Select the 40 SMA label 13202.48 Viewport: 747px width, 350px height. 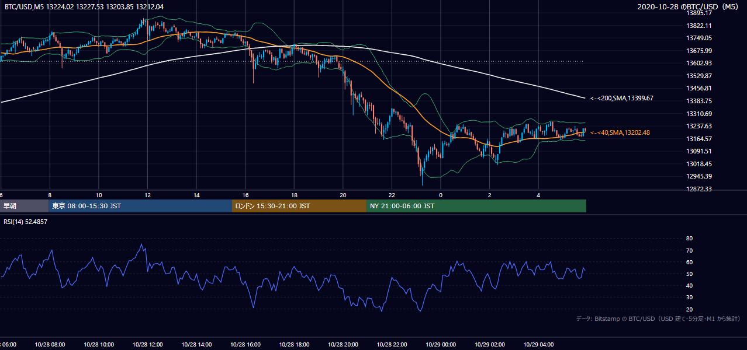click(620, 133)
